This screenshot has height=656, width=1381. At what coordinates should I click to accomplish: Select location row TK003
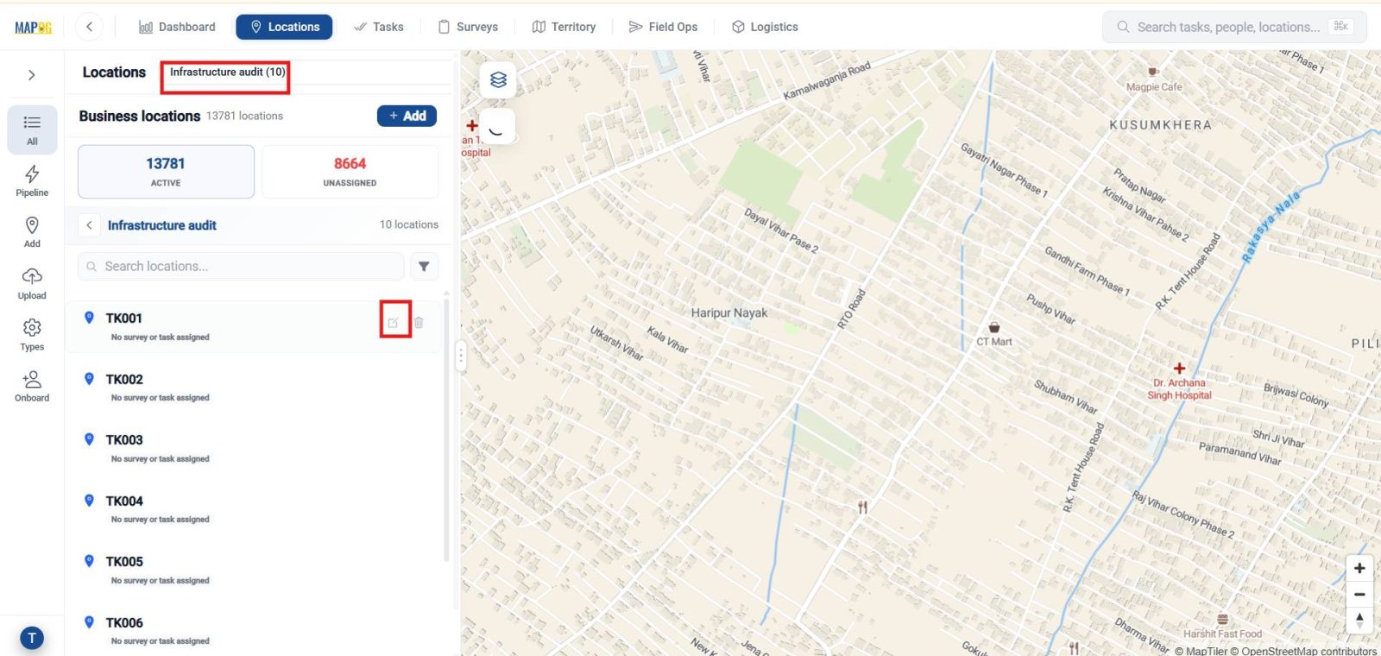[254, 448]
